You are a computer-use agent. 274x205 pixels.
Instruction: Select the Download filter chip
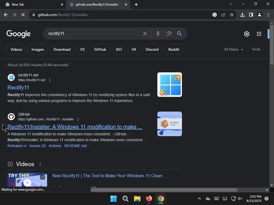pos(62,49)
